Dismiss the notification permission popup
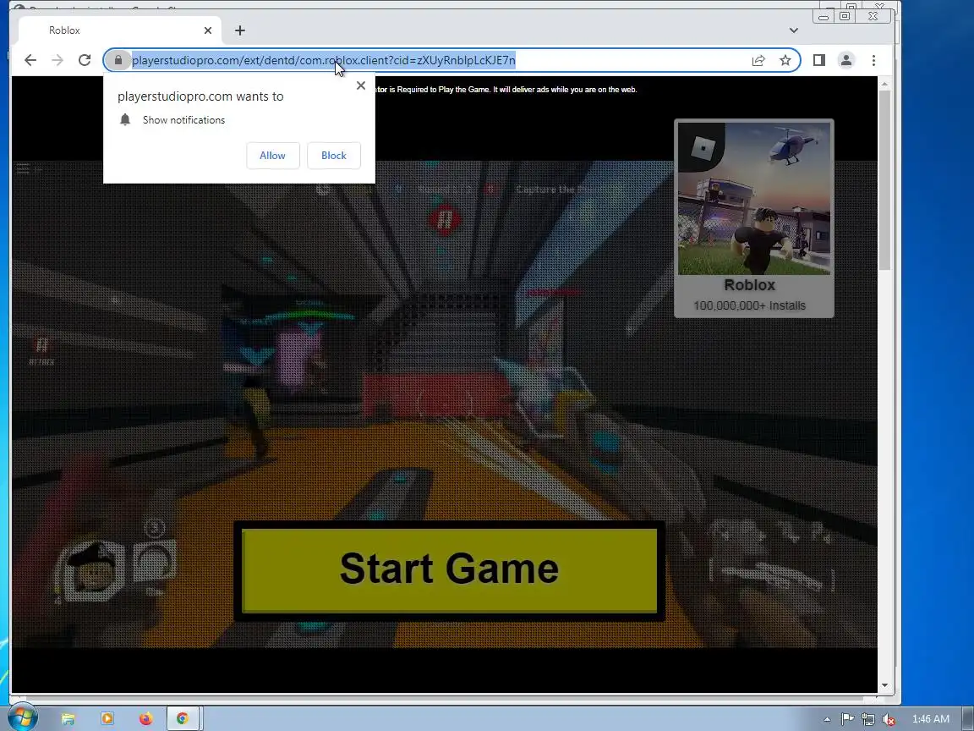 [361, 85]
